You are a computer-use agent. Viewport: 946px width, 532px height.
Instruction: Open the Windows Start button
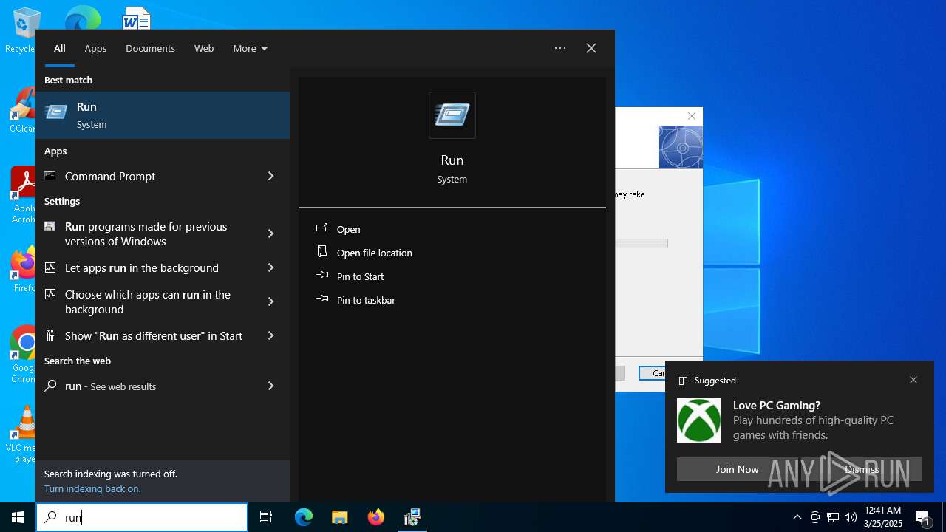click(x=18, y=517)
